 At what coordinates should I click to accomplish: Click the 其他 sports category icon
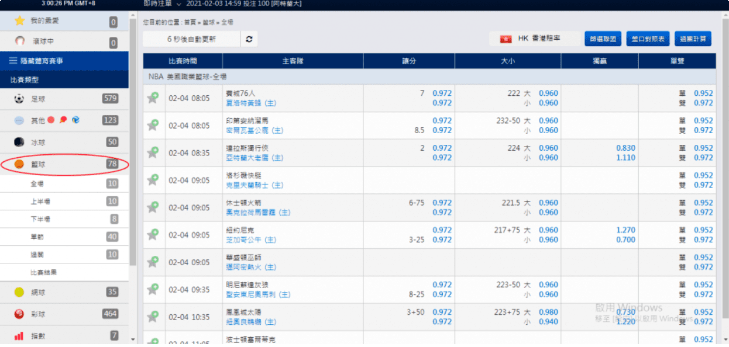(19, 120)
